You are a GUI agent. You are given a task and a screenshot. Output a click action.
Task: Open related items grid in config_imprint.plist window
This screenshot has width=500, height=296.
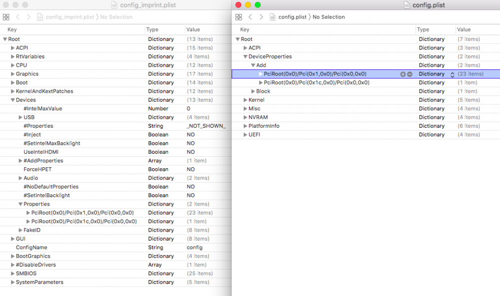click(x=6, y=17)
